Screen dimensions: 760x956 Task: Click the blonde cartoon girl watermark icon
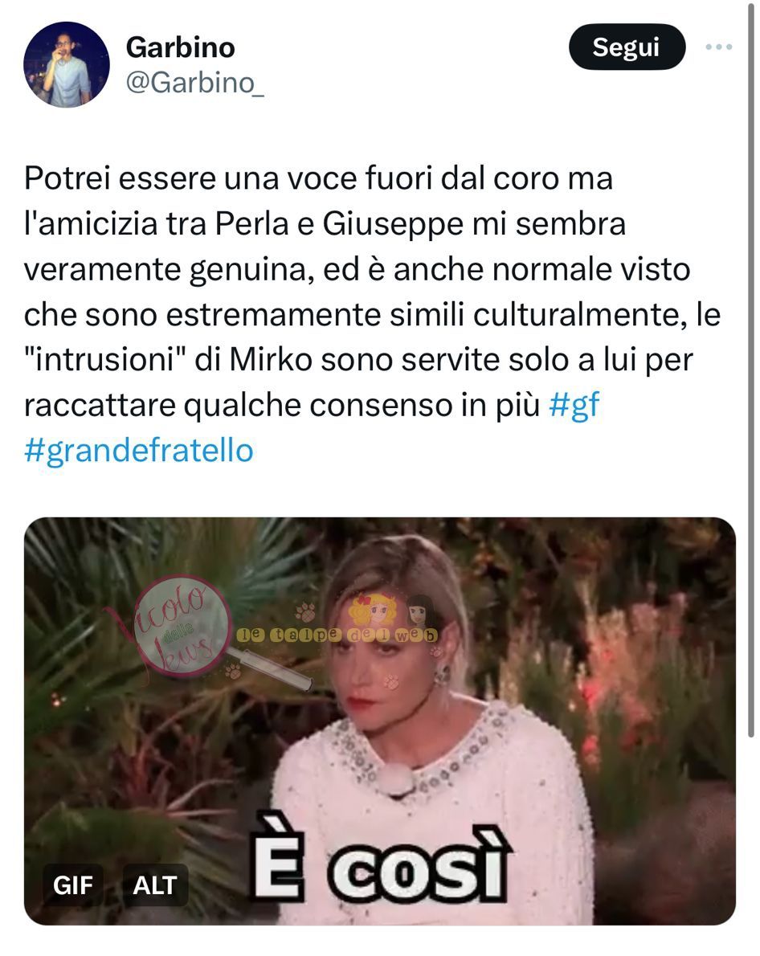[372, 611]
